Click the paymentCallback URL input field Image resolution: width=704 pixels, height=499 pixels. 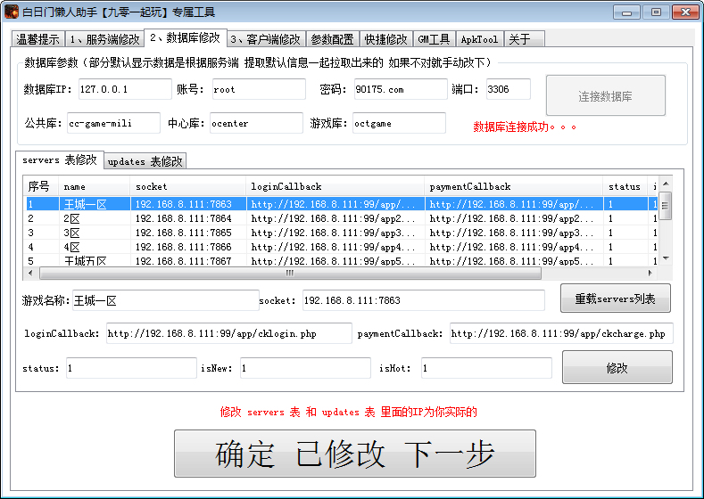pos(560,333)
